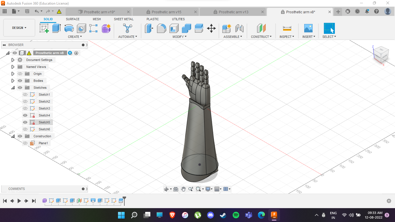
Task: Switch to the SURFACE ribbon tab
Action: coord(72,19)
